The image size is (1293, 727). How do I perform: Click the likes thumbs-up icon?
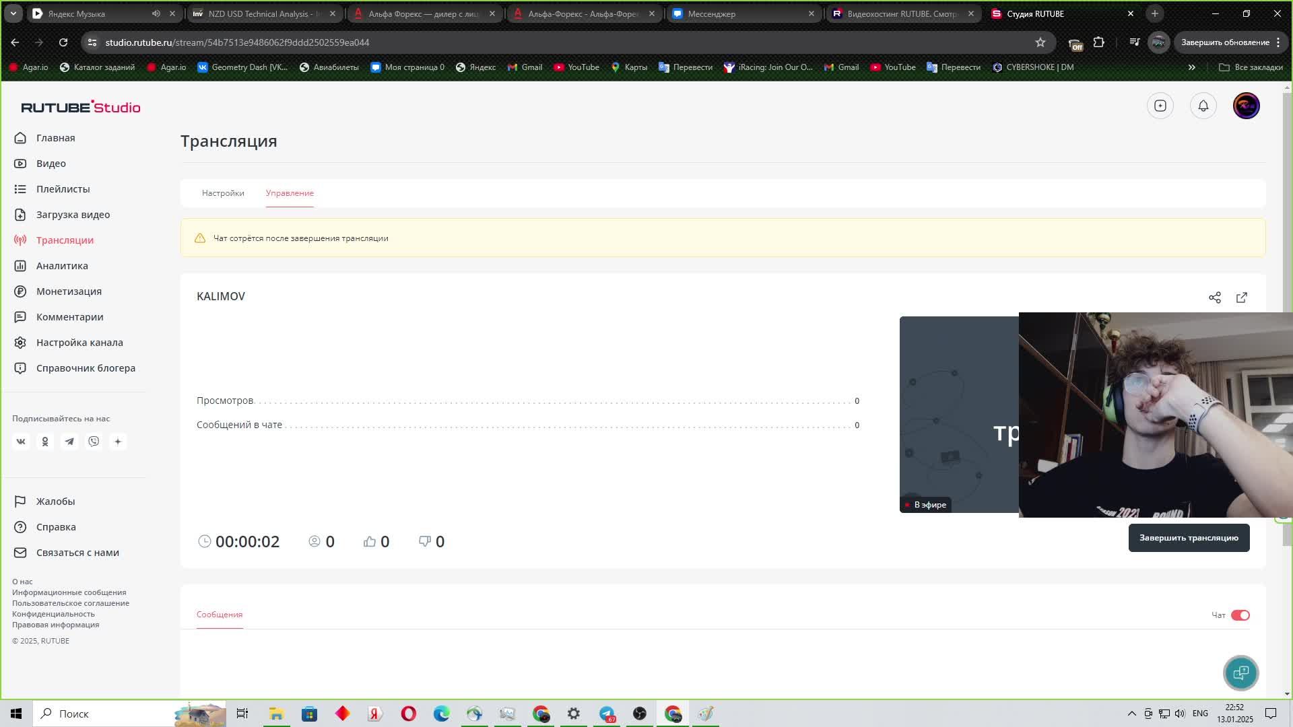(369, 542)
